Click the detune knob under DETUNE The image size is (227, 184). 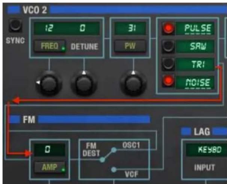(84, 84)
